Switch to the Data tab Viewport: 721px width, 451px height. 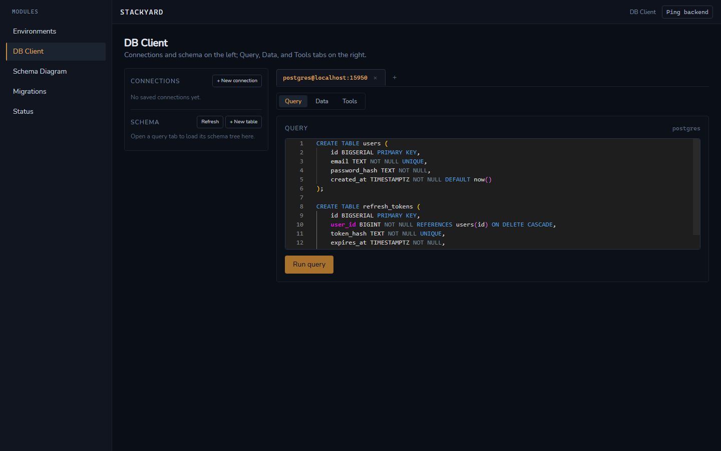[322, 101]
